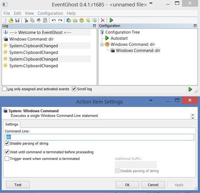Toggle Wait until command is terminated checkbox
This screenshot has height=193, width=200.
pyautogui.click(x=7, y=152)
